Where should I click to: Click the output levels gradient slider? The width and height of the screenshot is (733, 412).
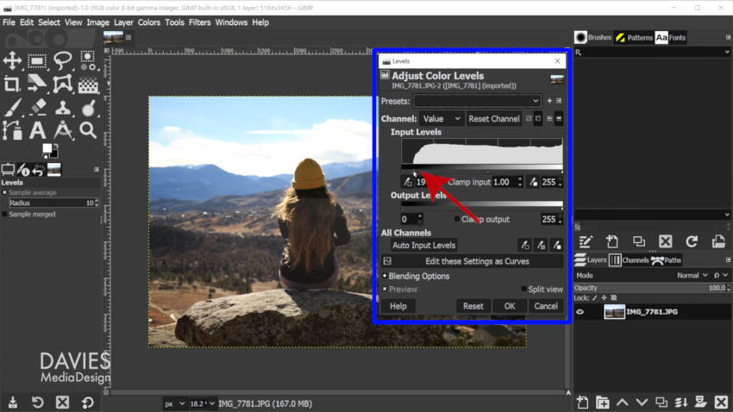[x=482, y=204]
